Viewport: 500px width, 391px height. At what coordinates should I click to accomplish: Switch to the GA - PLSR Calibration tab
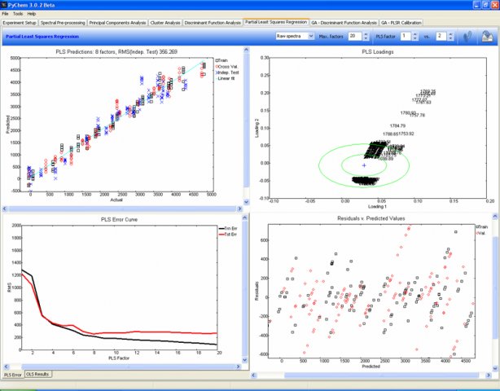point(401,23)
